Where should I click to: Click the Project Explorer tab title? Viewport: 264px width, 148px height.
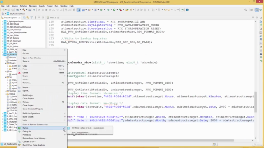tap(10, 18)
